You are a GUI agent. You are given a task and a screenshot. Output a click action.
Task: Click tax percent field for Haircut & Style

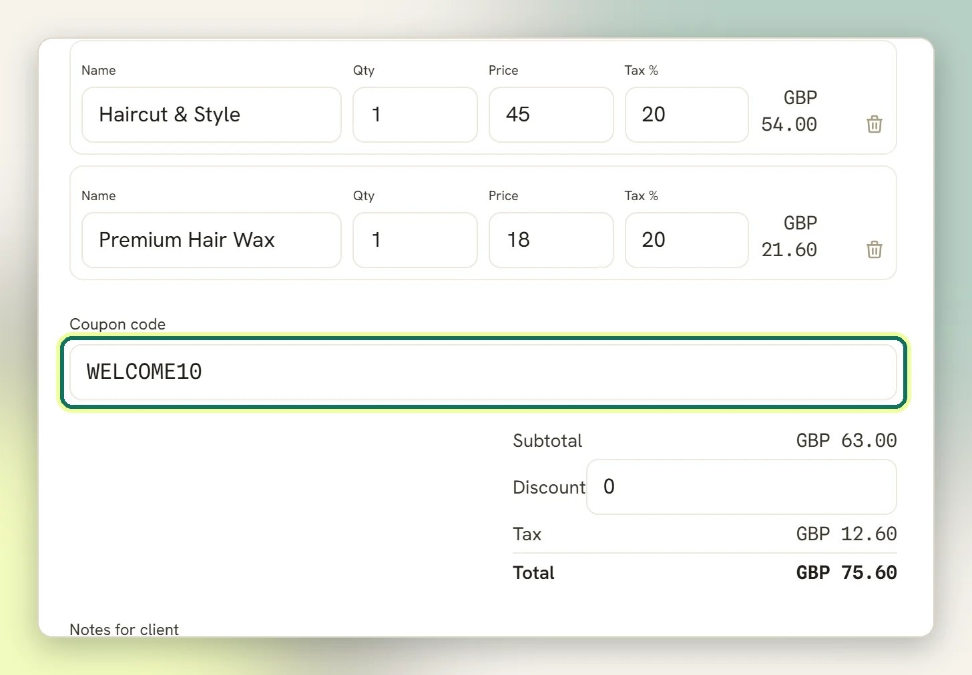click(687, 115)
